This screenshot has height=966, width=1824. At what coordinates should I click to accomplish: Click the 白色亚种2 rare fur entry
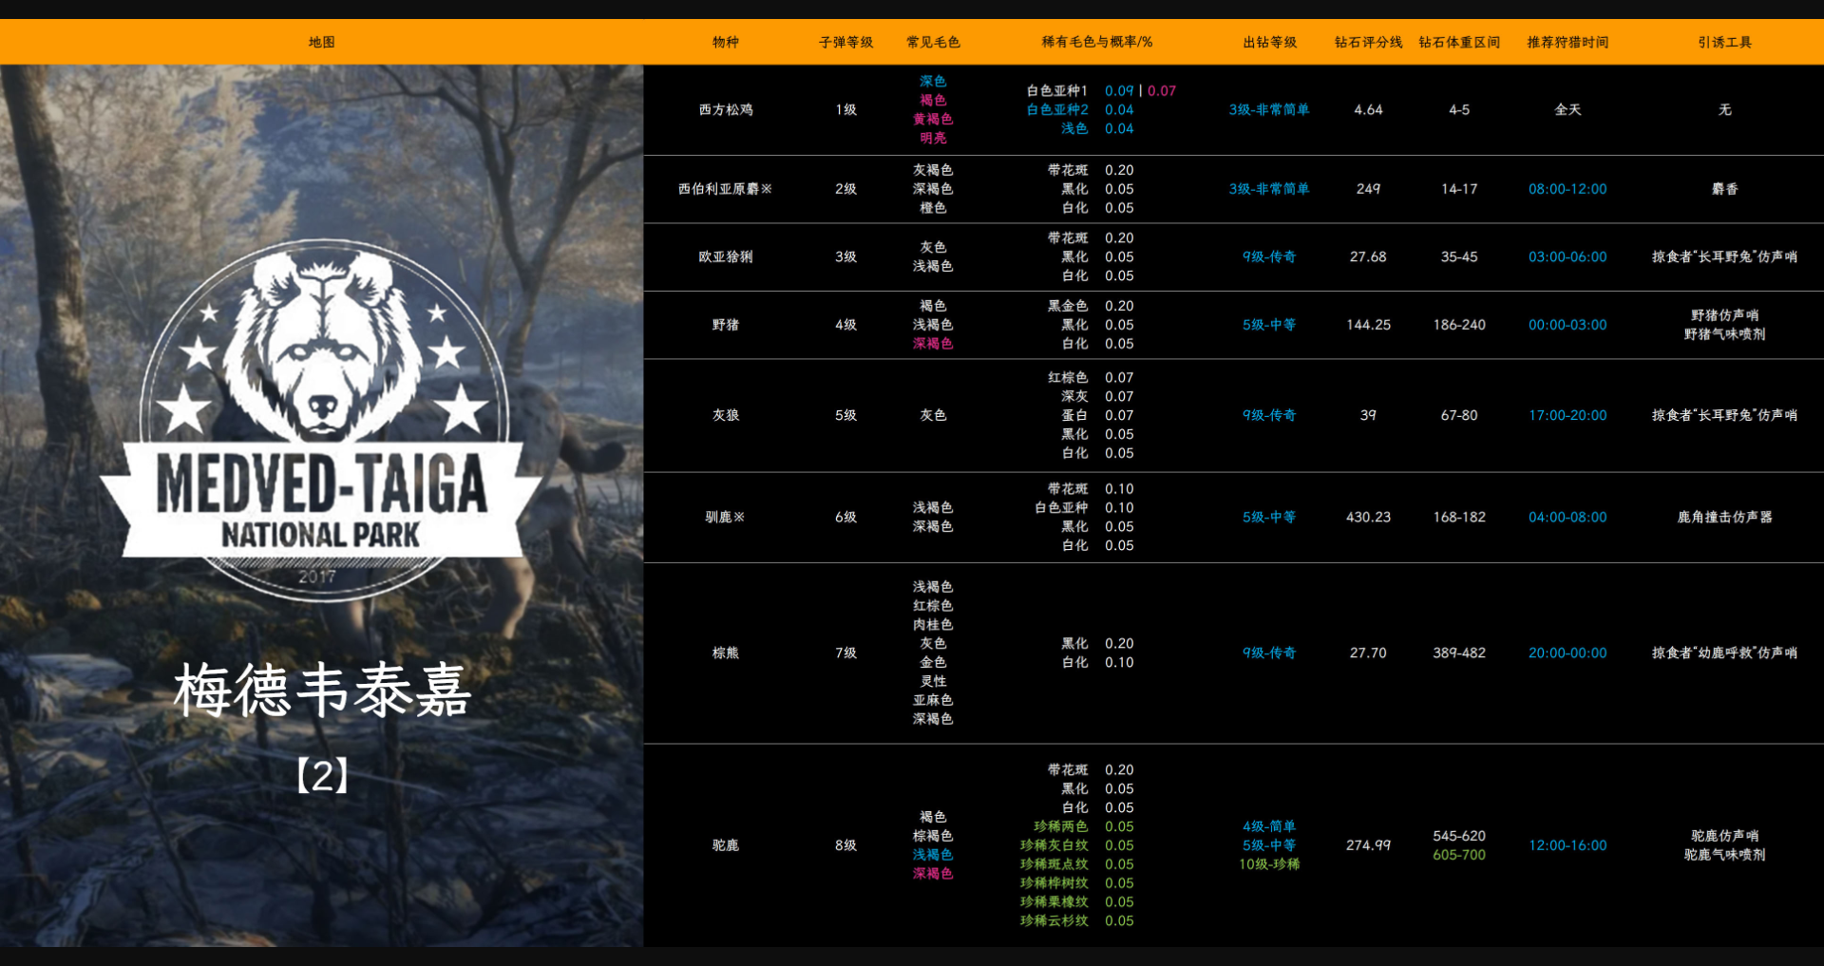click(x=1057, y=110)
